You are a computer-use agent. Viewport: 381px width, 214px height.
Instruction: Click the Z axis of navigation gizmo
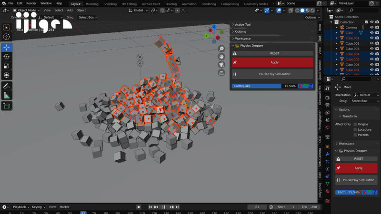click(x=214, y=27)
